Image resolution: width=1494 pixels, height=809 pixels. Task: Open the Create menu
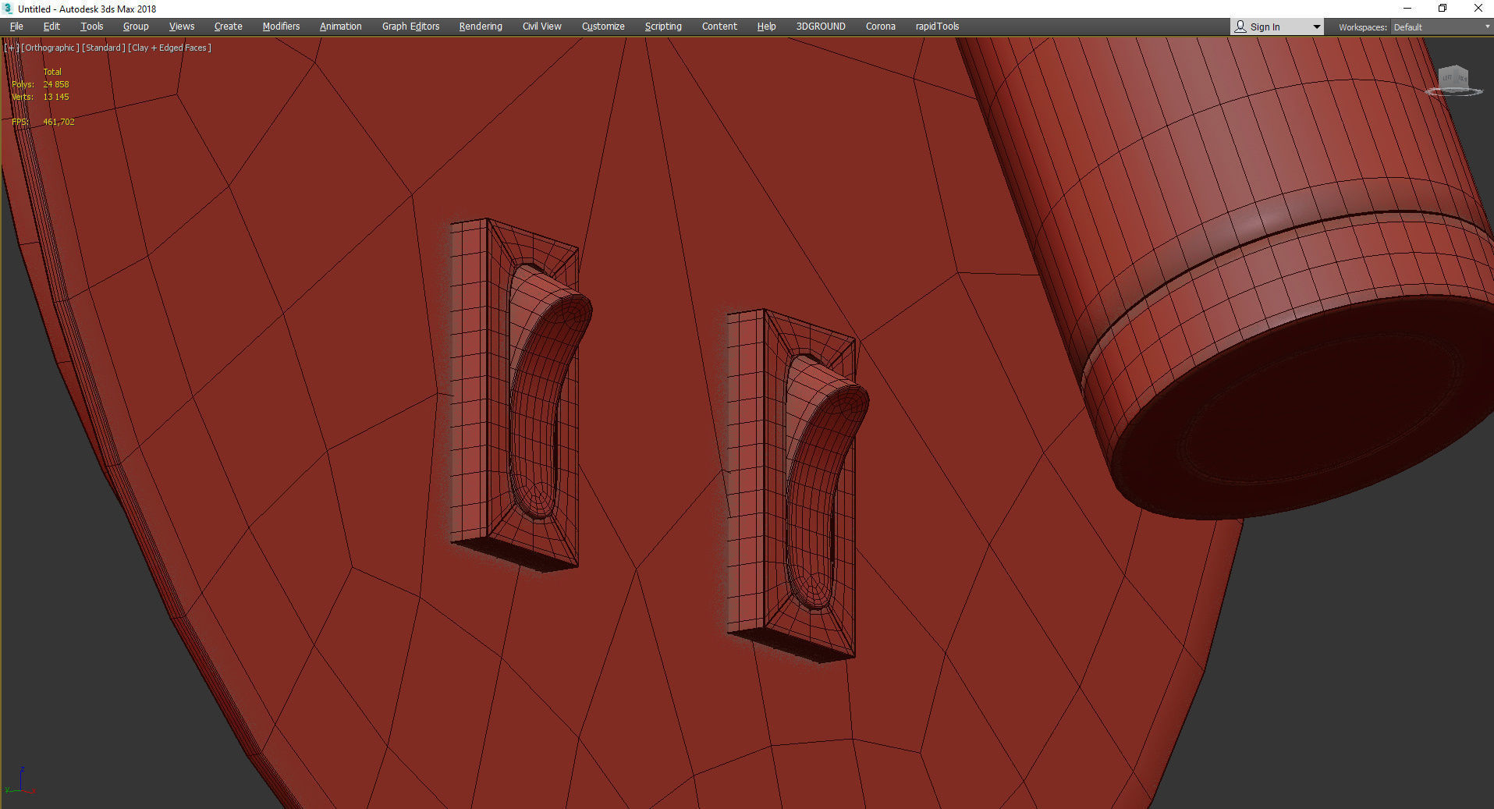point(229,27)
